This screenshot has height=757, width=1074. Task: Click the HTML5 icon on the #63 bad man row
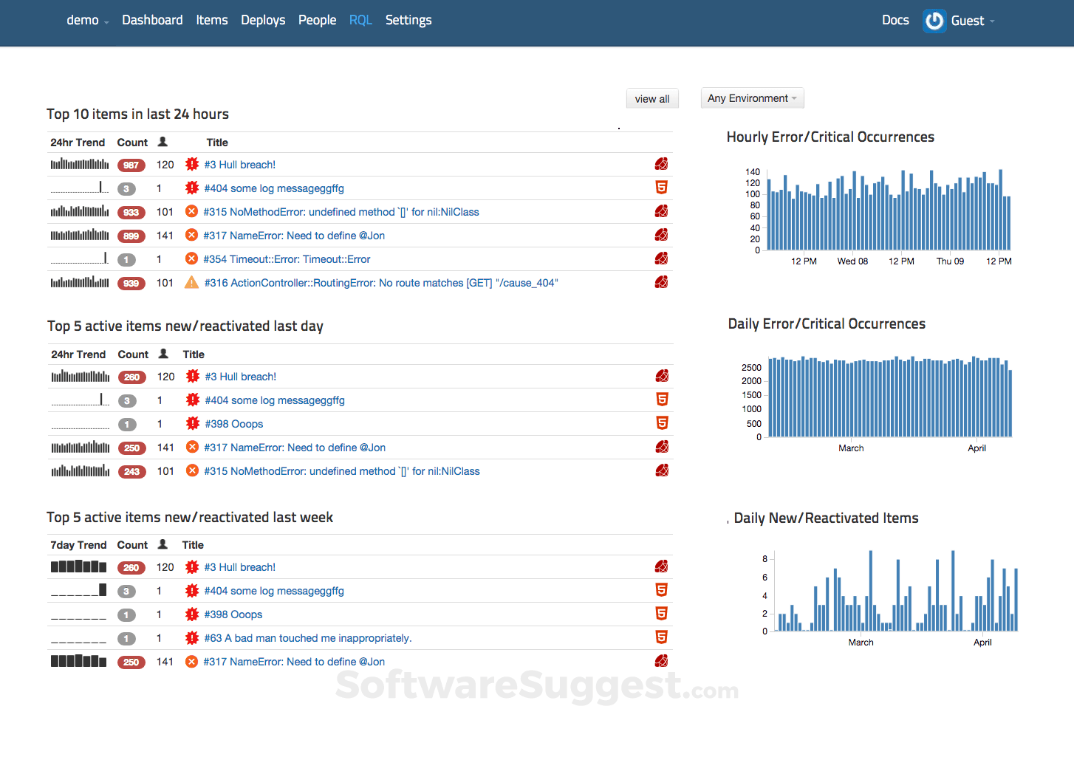[x=662, y=637]
